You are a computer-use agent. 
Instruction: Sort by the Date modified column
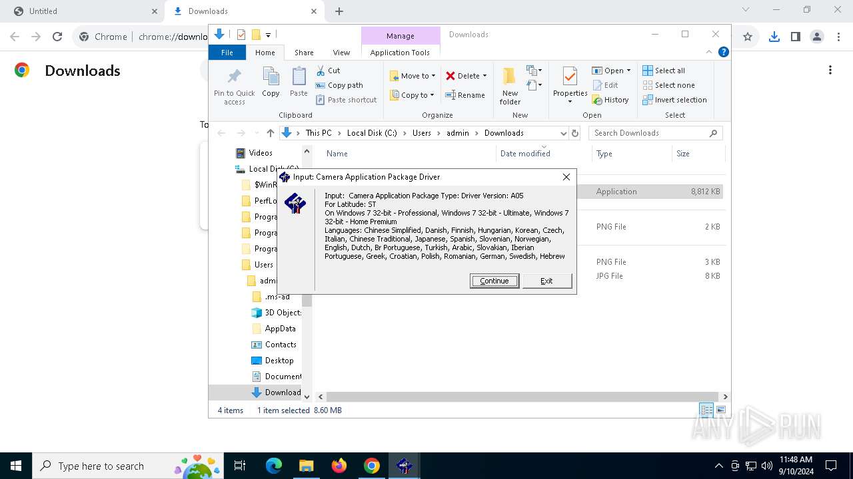(525, 154)
